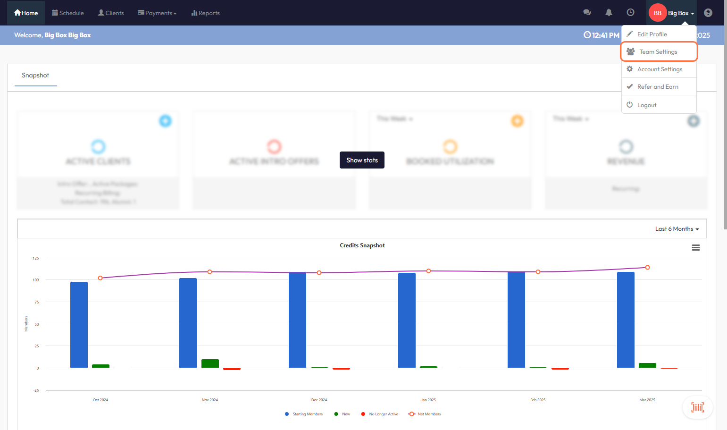Click the Show stats button

[362, 160]
